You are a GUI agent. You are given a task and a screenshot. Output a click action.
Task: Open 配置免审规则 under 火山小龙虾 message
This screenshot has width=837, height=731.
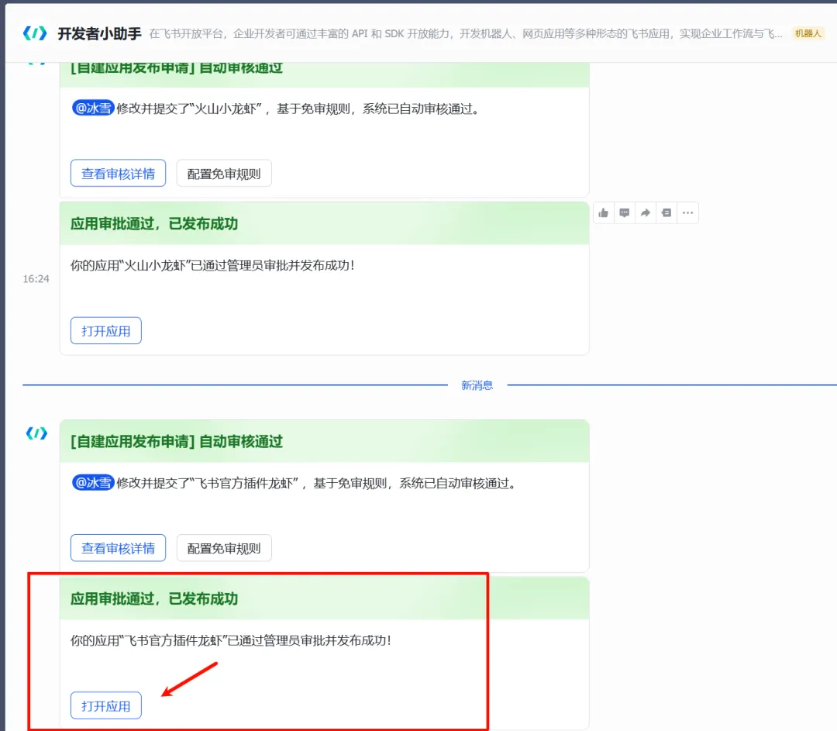[224, 174]
